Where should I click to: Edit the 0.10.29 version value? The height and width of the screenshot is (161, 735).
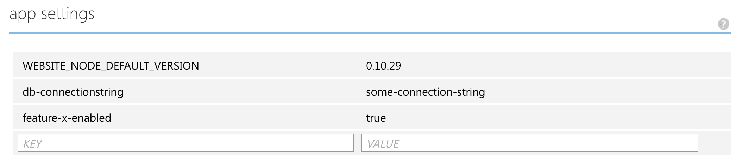pyautogui.click(x=383, y=66)
